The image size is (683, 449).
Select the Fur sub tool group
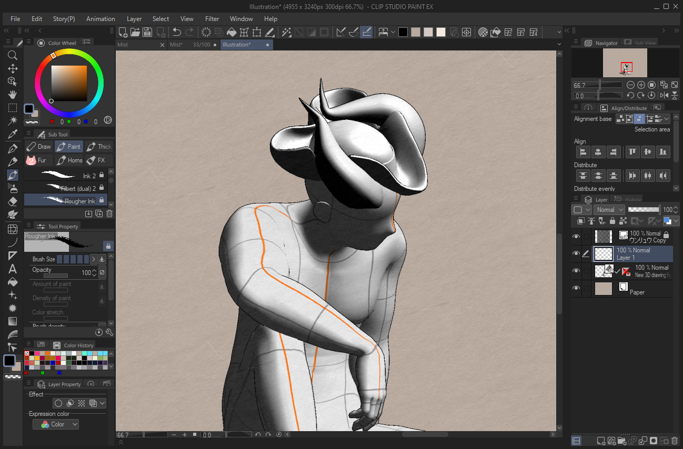coord(39,160)
